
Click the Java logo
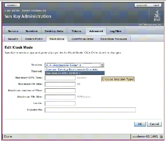157,15
